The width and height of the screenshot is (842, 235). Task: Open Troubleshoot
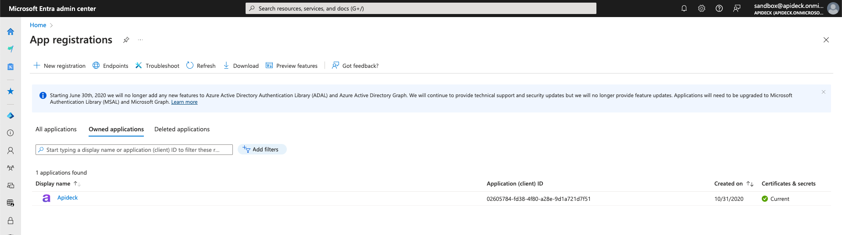point(157,66)
